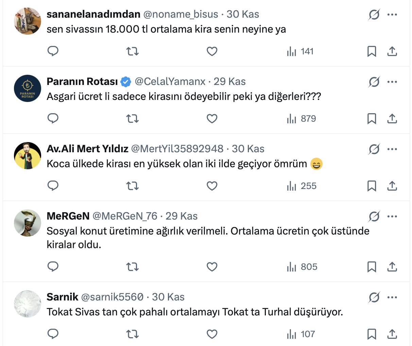This screenshot has height=346, width=412.
Task: Expand three-dot menu on Sarnik's tweet
Action: click(392, 297)
